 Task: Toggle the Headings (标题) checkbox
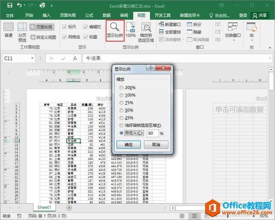click(86, 37)
